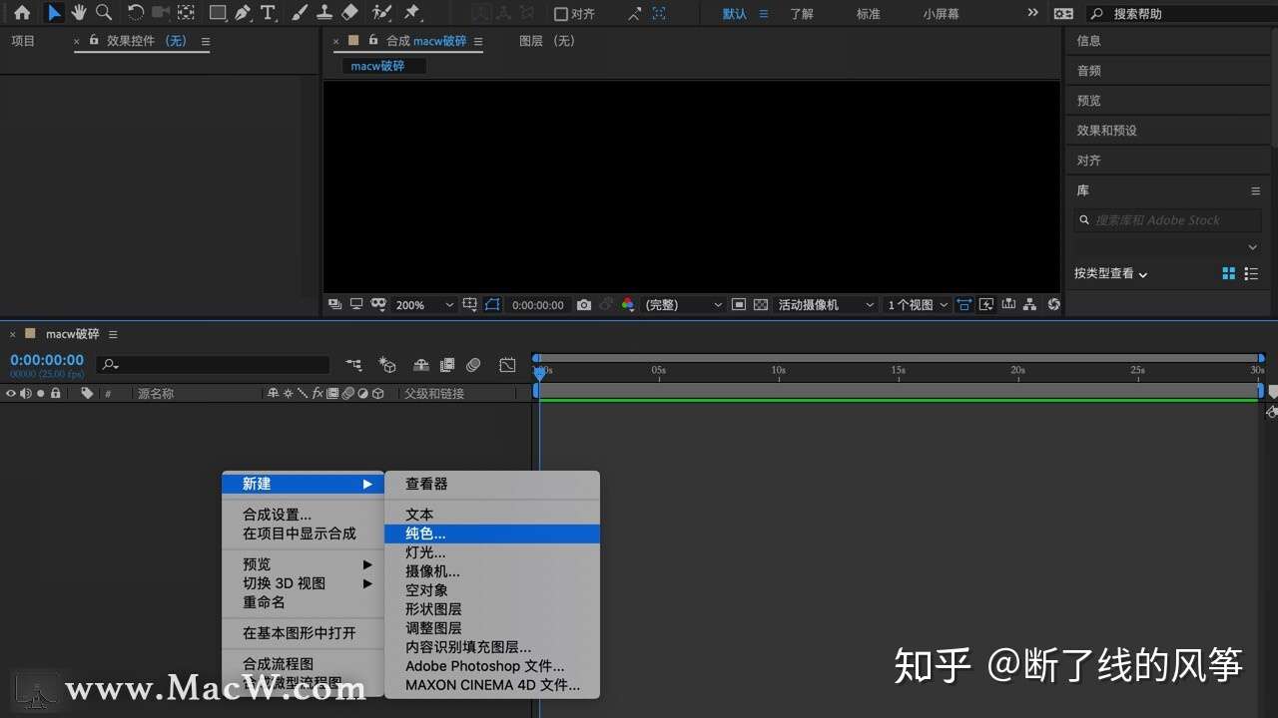The image size is (1278, 718).
Task: Select 合成设置... in the context menu
Action: pos(303,515)
